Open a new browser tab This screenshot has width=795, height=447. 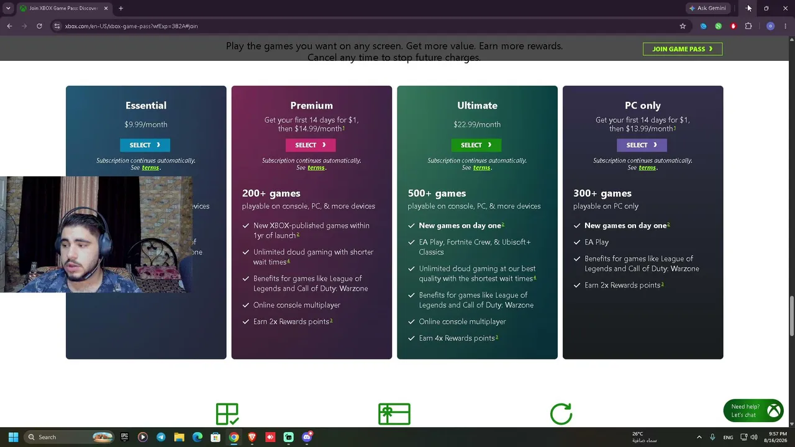[120, 8]
